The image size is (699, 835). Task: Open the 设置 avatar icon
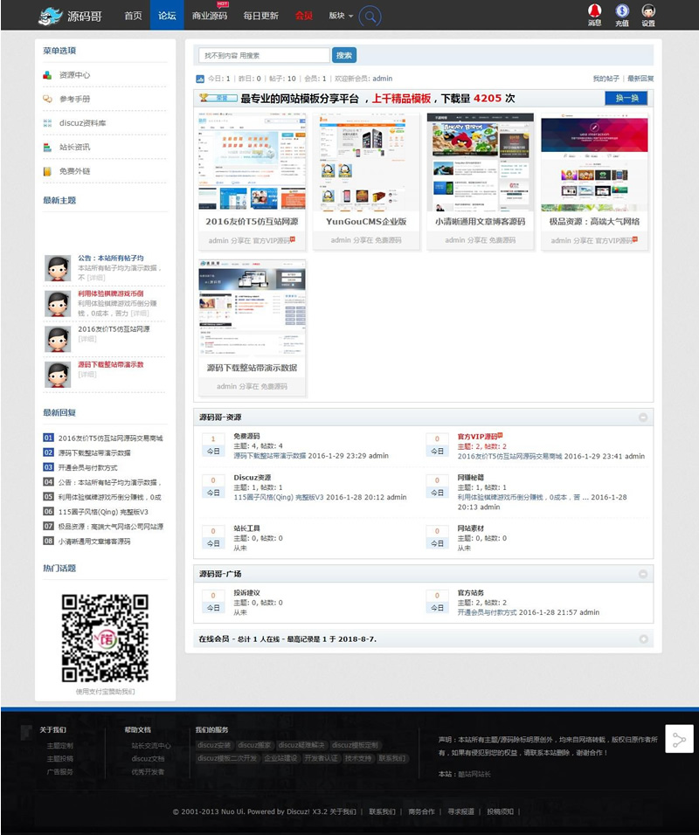[x=648, y=14]
